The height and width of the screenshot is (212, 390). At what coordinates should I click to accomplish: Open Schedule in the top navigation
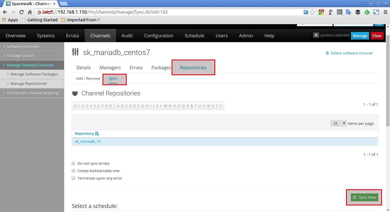pyautogui.click(x=194, y=36)
